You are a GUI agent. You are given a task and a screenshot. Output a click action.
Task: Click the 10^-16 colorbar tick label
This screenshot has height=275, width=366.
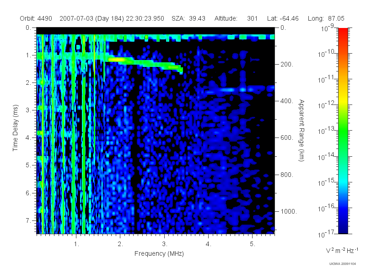point(327,209)
